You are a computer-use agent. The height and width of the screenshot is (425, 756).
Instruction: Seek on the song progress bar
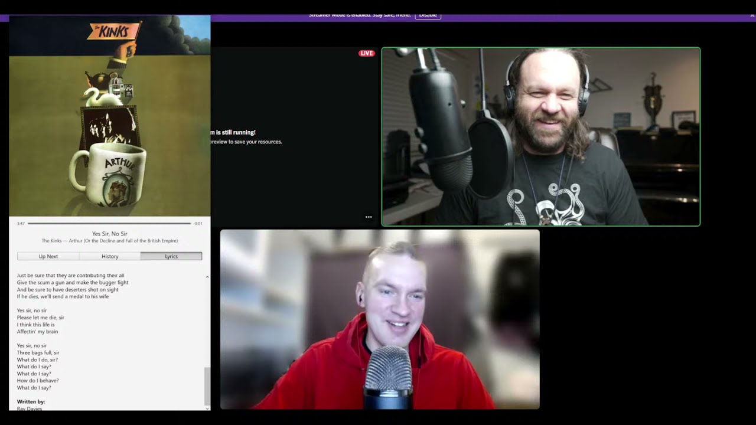[x=109, y=224]
